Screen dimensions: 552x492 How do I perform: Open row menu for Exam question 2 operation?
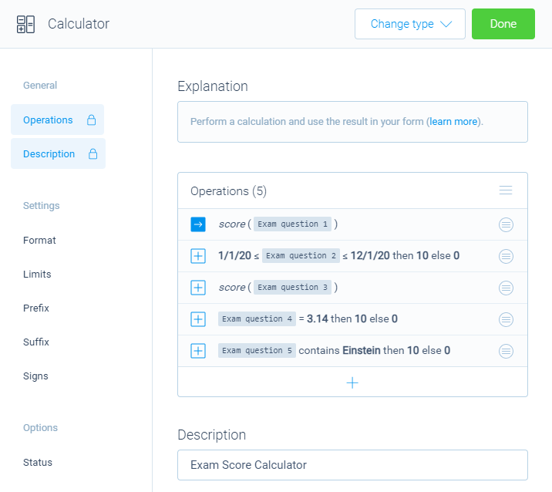click(506, 256)
